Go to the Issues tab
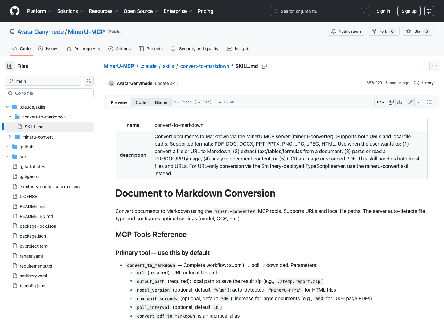The width and height of the screenshot is (444, 324). (48, 49)
